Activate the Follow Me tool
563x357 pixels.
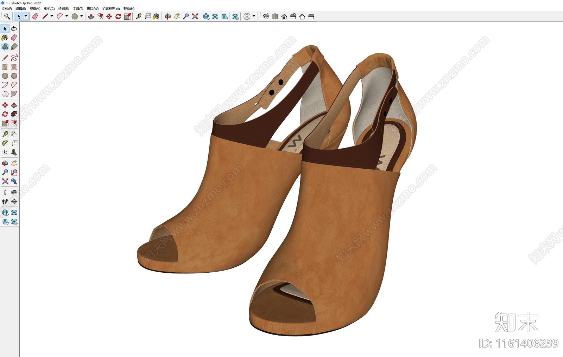pyautogui.click(x=14, y=114)
